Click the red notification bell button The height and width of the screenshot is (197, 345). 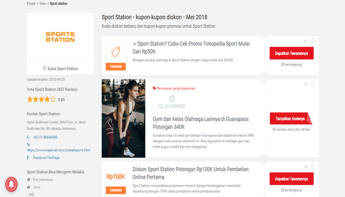11,184
